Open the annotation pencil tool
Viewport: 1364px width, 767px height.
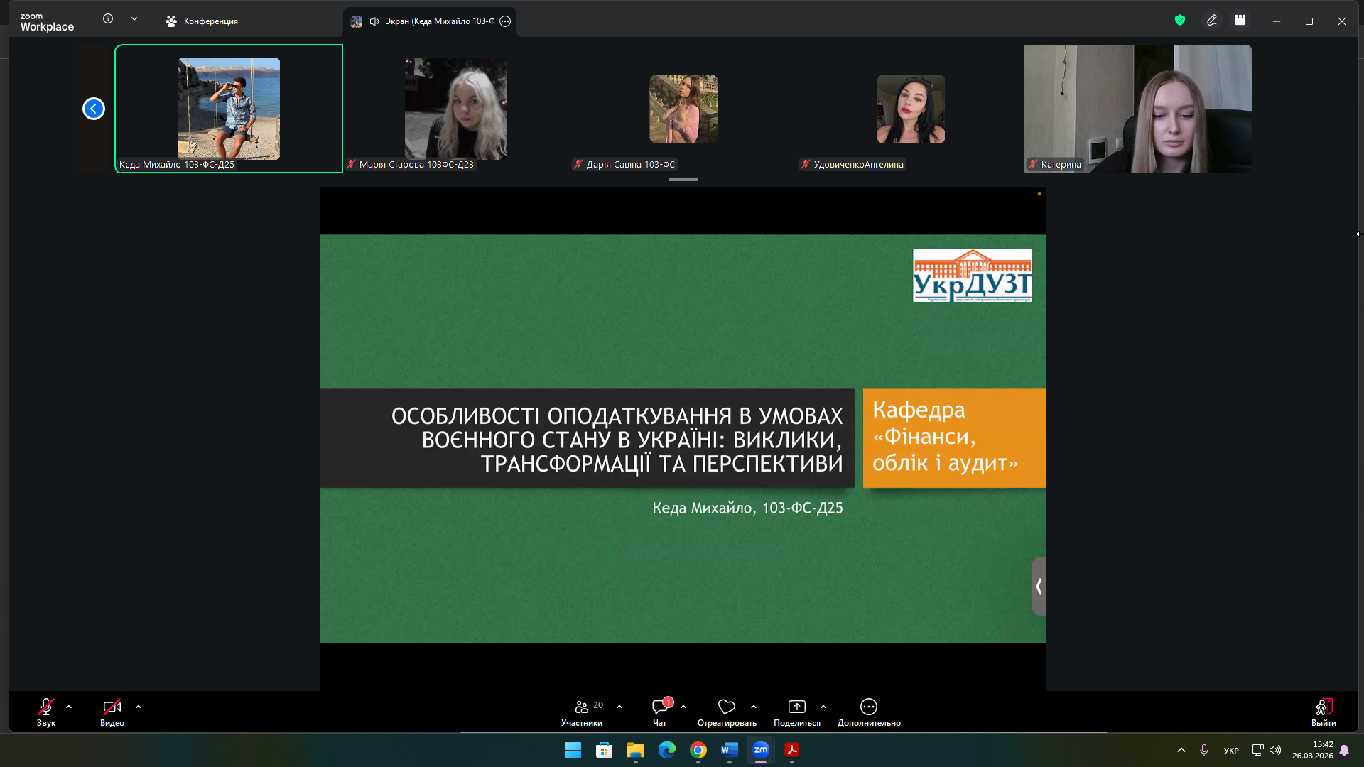click(x=1212, y=21)
